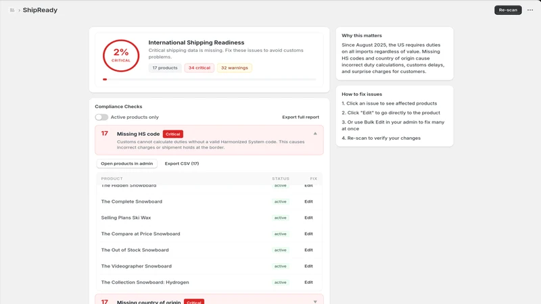The image size is (541, 304).
Task: Edit The Out of Stock Snowboard
Action: 308,250
